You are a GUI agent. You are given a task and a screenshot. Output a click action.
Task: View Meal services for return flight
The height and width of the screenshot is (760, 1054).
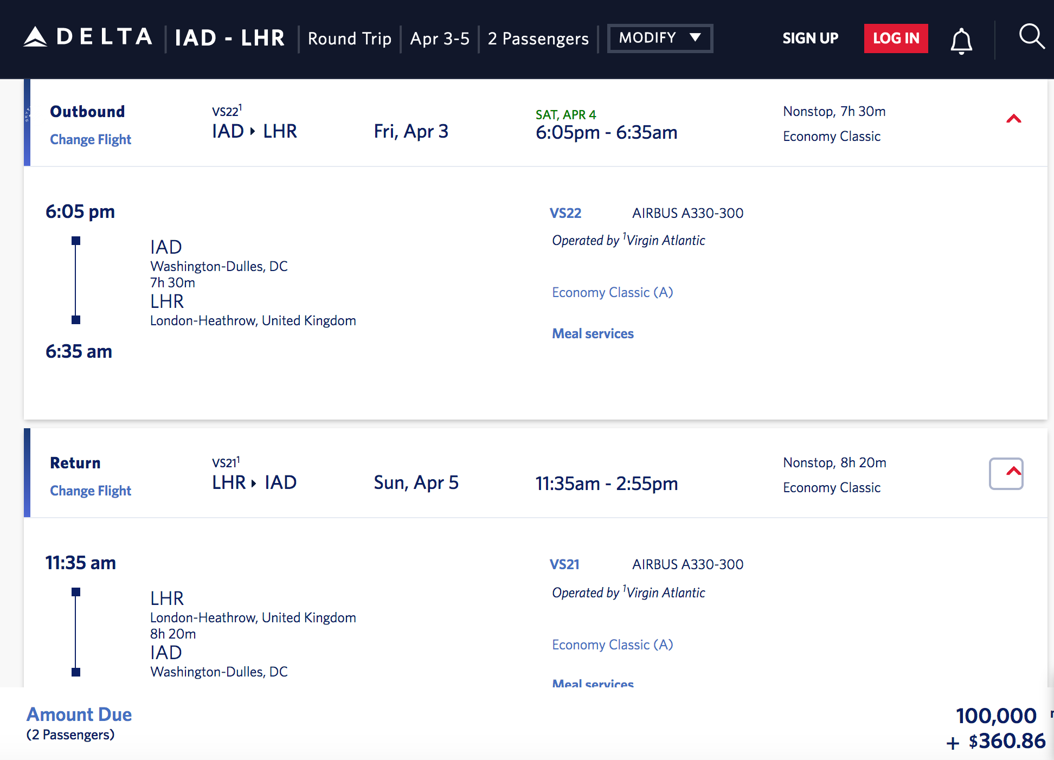(x=593, y=683)
